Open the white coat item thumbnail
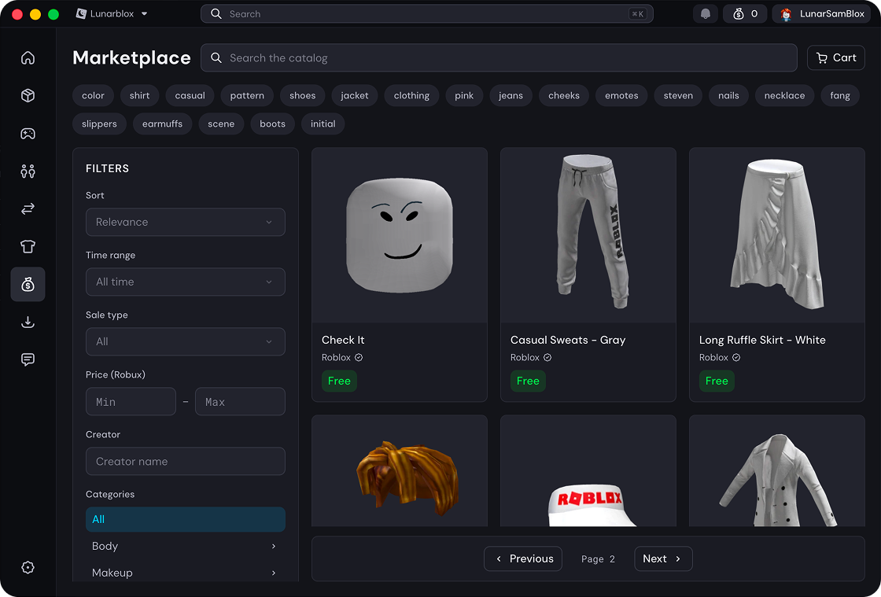Image resolution: width=881 pixels, height=597 pixels. tap(777, 471)
